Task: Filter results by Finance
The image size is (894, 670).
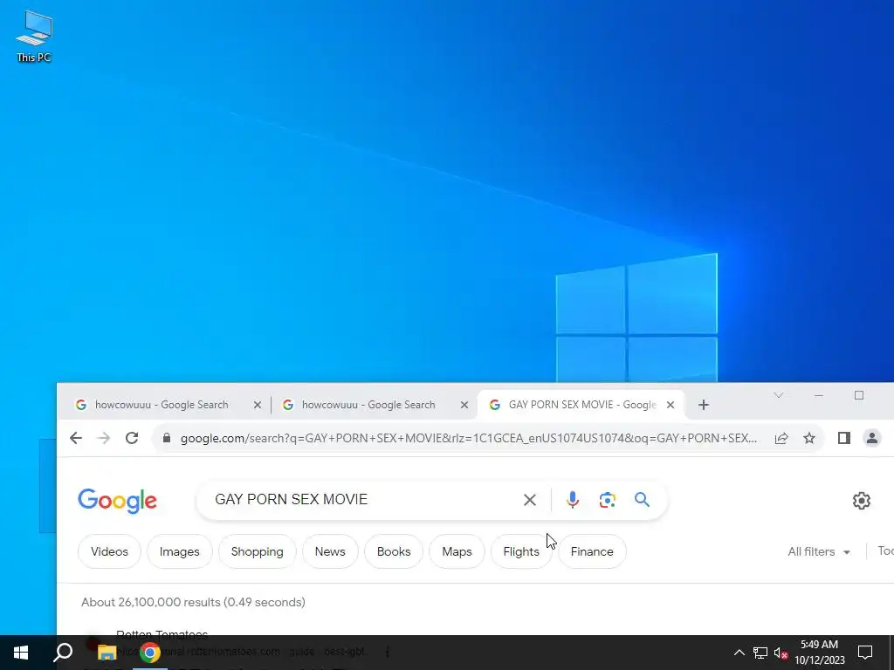Action: point(592,551)
